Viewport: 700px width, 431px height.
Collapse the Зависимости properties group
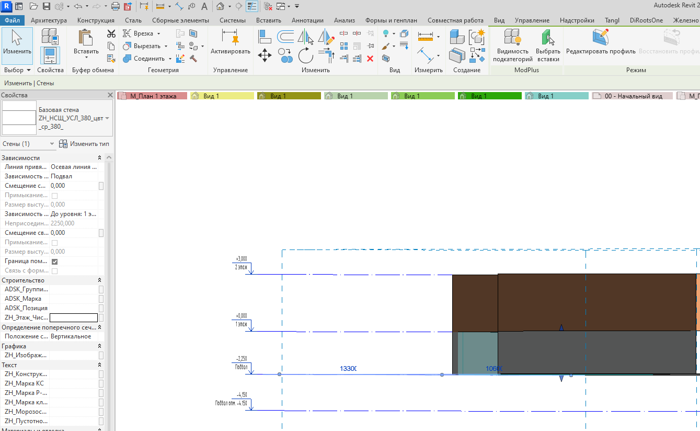coord(99,158)
